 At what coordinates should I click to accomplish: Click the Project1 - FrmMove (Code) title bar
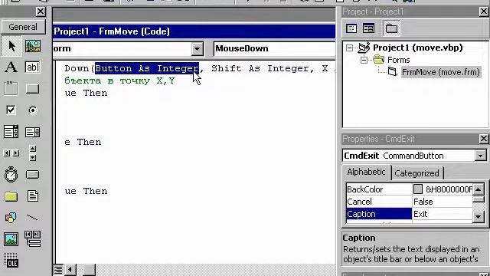(x=194, y=31)
